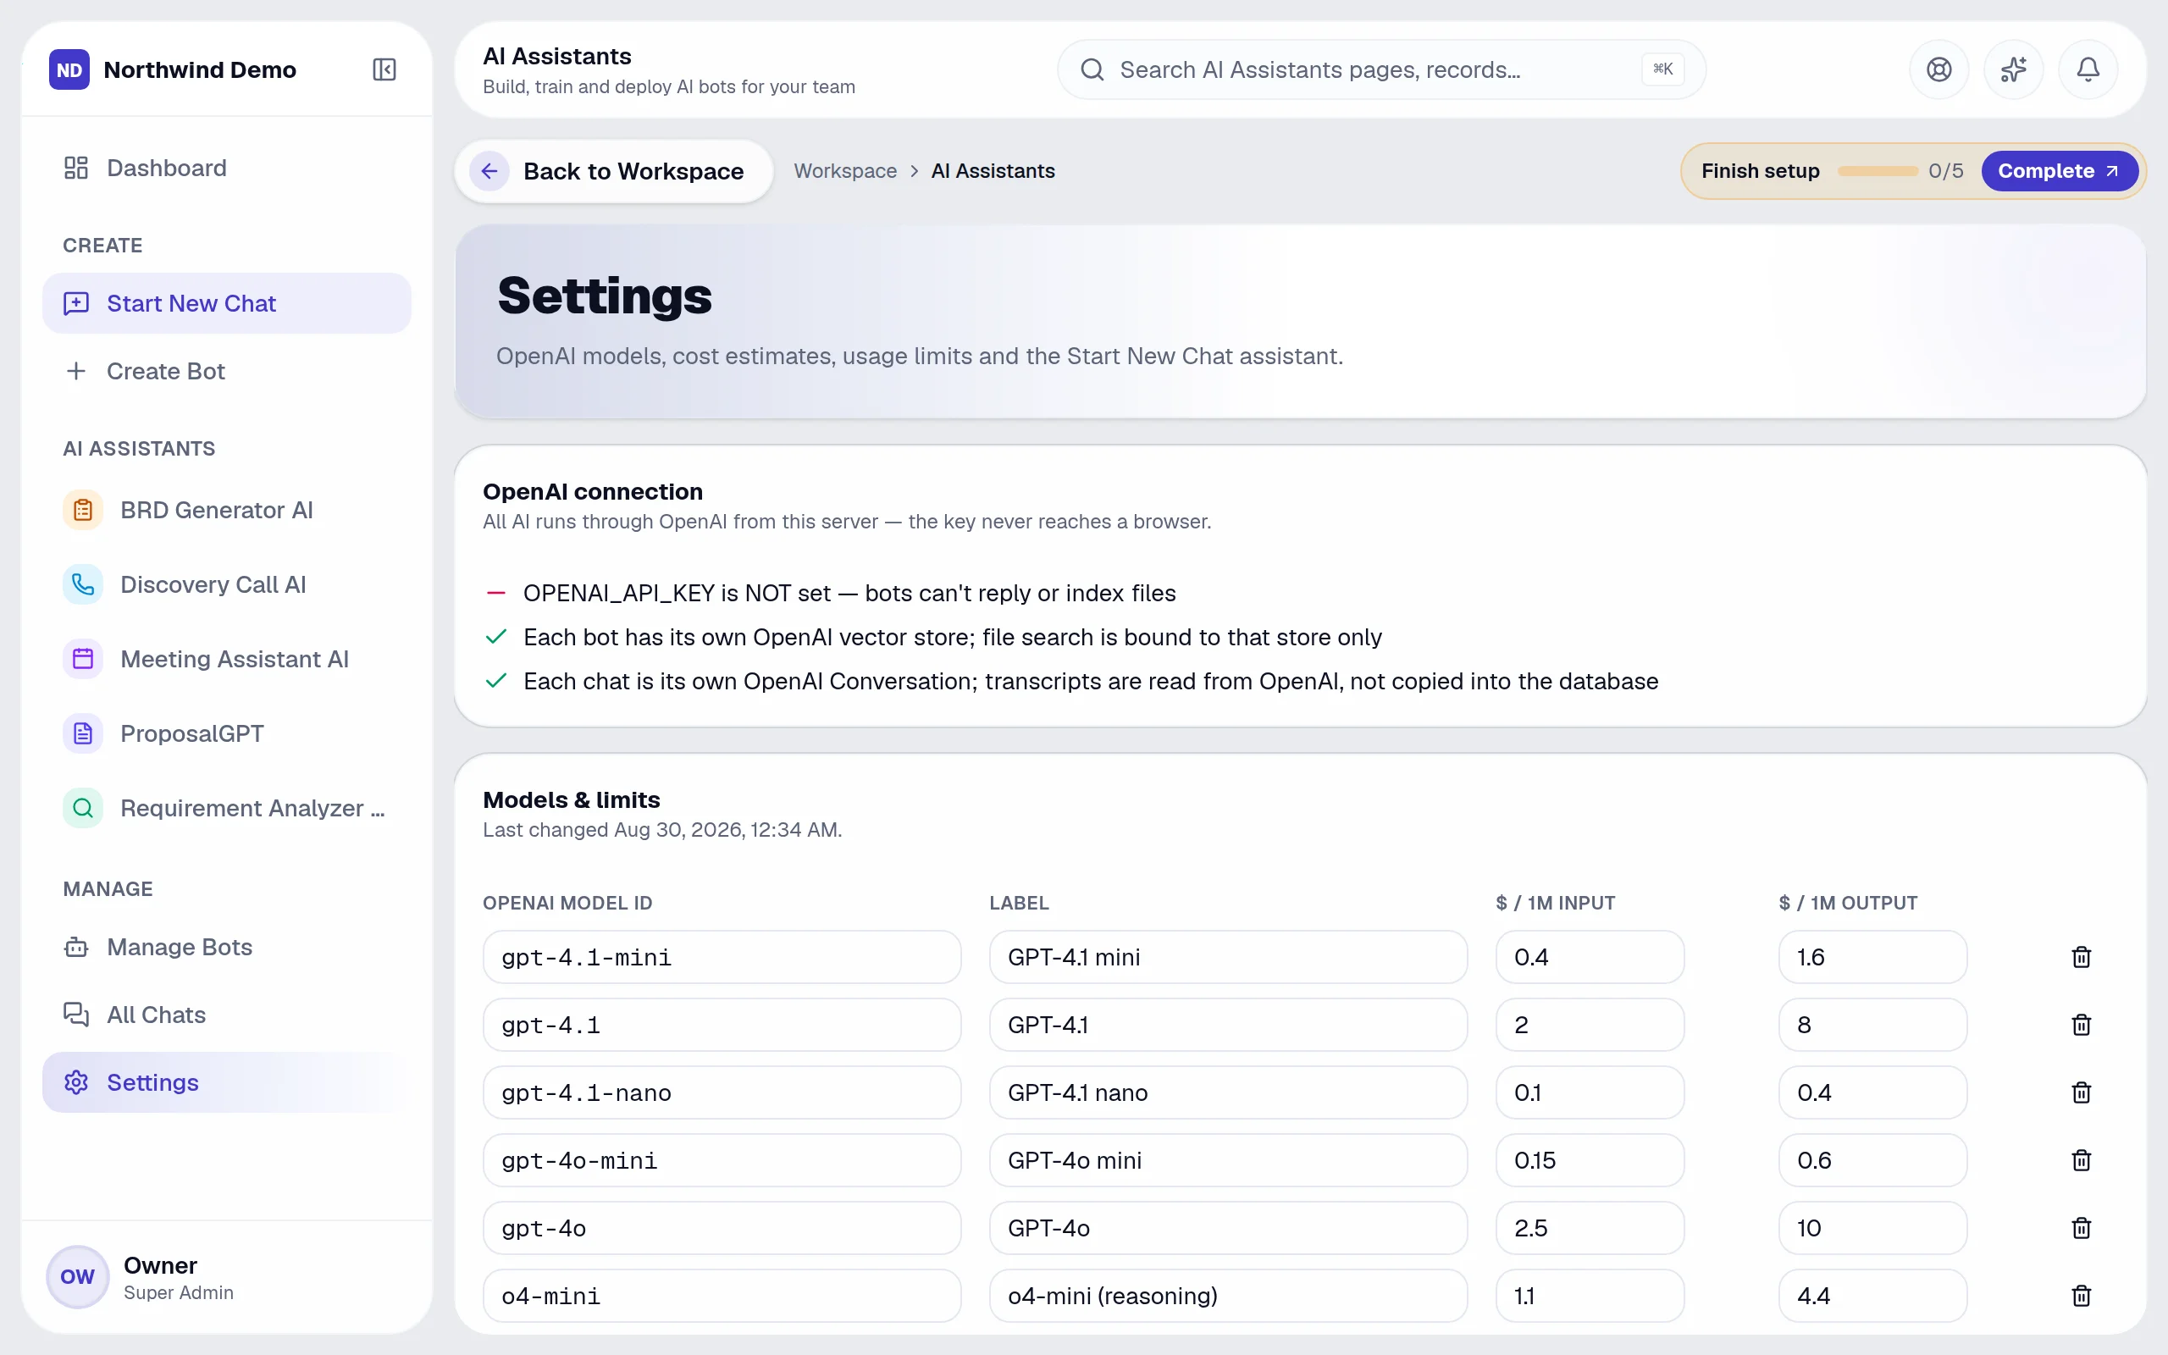Click the ProposalGPT document icon
Viewport: 2168px width, 1355px height.
pos(82,733)
